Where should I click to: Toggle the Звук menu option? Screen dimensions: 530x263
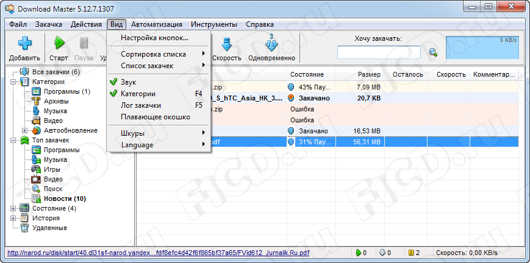[158, 82]
